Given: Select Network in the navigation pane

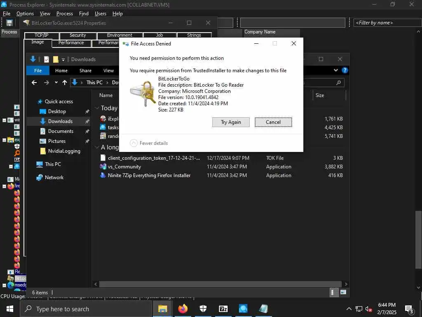Looking at the screenshot, I should [x=54, y=177].
